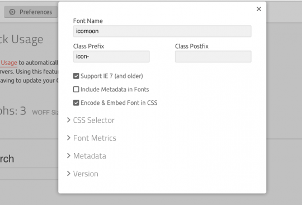302x205 pixels.
Task: Close the preferences dialog with the X
Action: click(x=259, y=9)
